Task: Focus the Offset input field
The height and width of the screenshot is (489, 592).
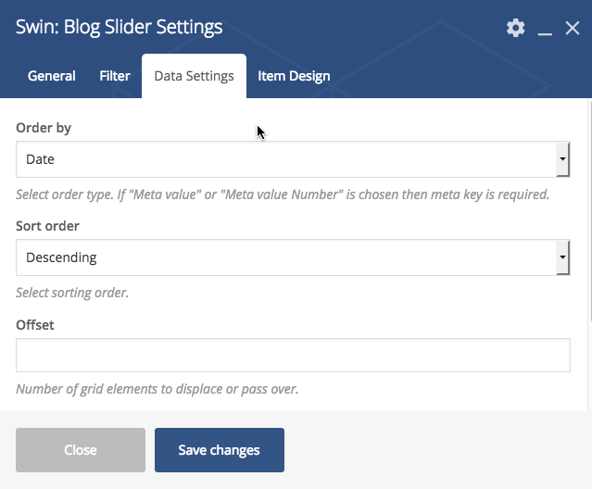Action: [x=293, y=355]
